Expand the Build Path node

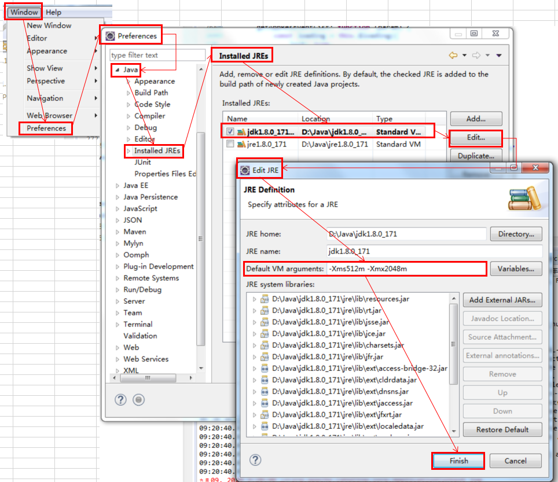pos(129,93)
